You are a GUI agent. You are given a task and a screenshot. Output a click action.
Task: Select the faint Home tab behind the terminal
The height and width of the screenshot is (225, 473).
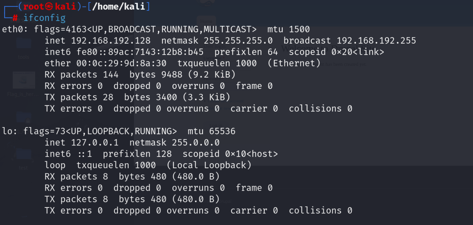(x=206, y=21)
